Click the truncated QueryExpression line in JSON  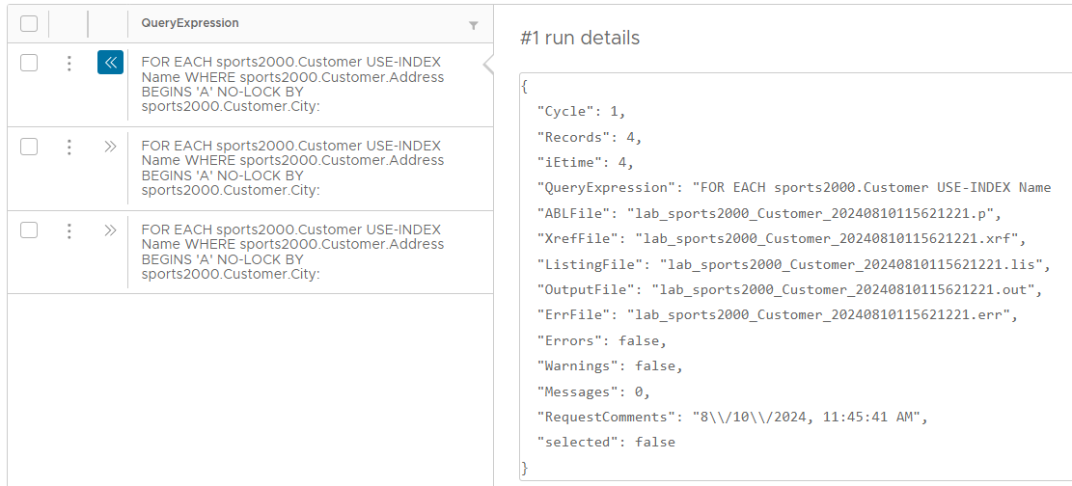pos(793,188)
